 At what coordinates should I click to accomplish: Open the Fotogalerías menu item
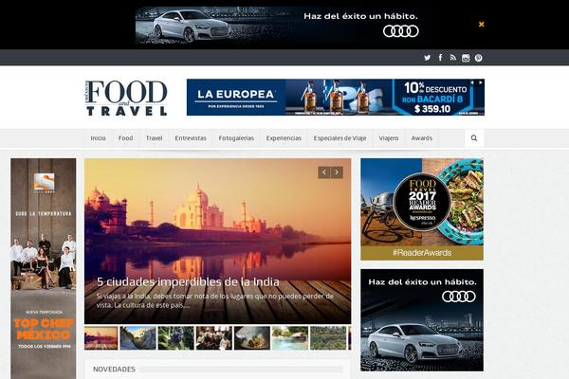236,138
